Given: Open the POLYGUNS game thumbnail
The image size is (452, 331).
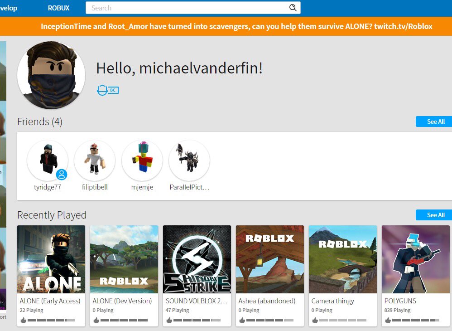Looking at the screenshot, I should (416, 259).
